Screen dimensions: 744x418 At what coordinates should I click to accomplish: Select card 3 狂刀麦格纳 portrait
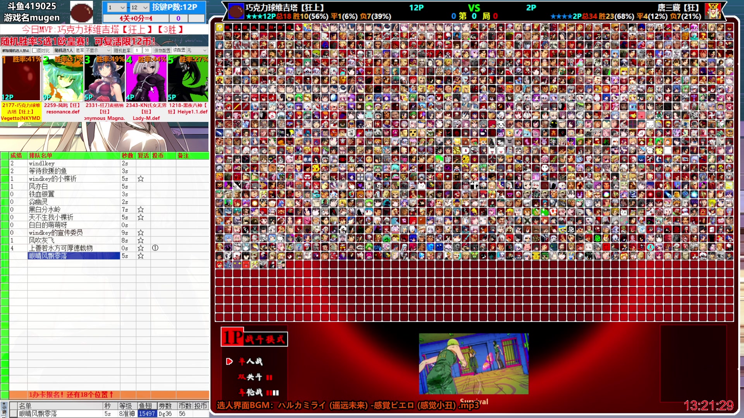point(104,79)
